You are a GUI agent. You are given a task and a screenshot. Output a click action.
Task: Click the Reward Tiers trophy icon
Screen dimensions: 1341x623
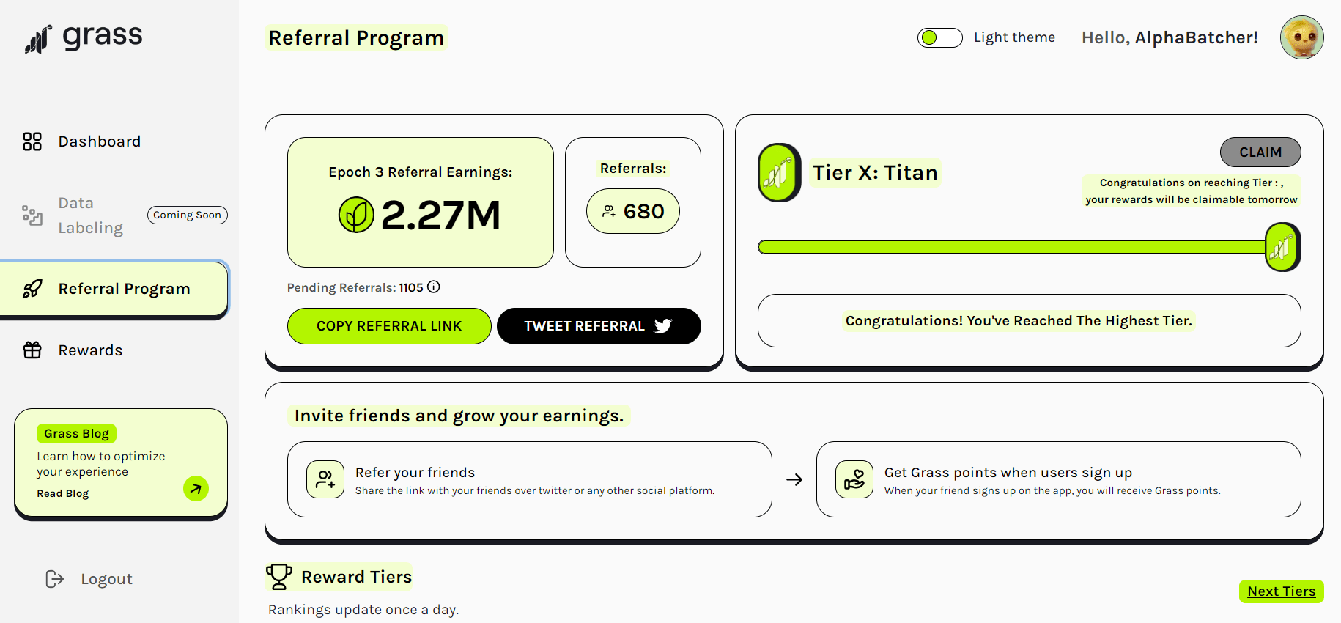coord(279,577)
